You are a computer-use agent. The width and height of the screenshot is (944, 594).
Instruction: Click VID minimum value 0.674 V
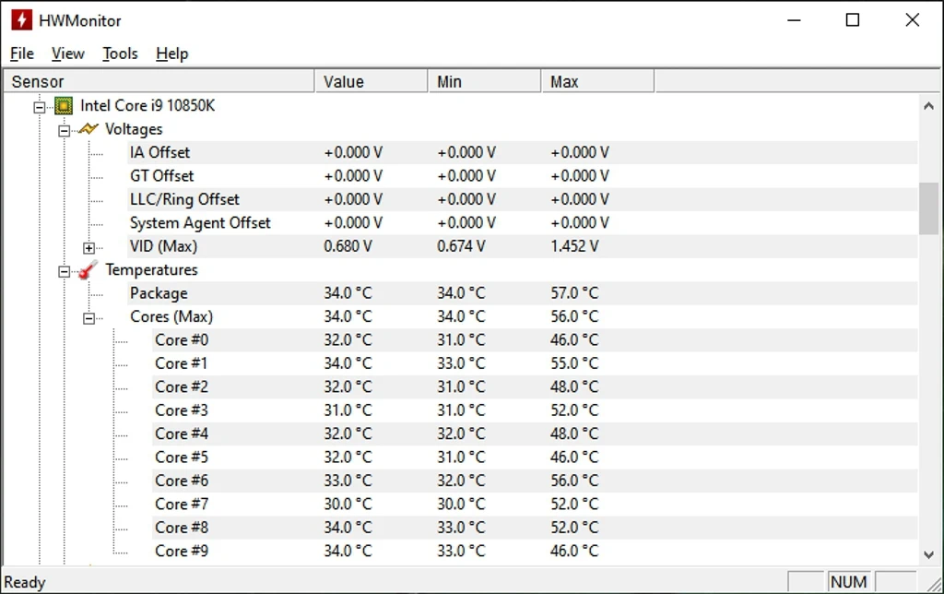(x=461, y=246)
